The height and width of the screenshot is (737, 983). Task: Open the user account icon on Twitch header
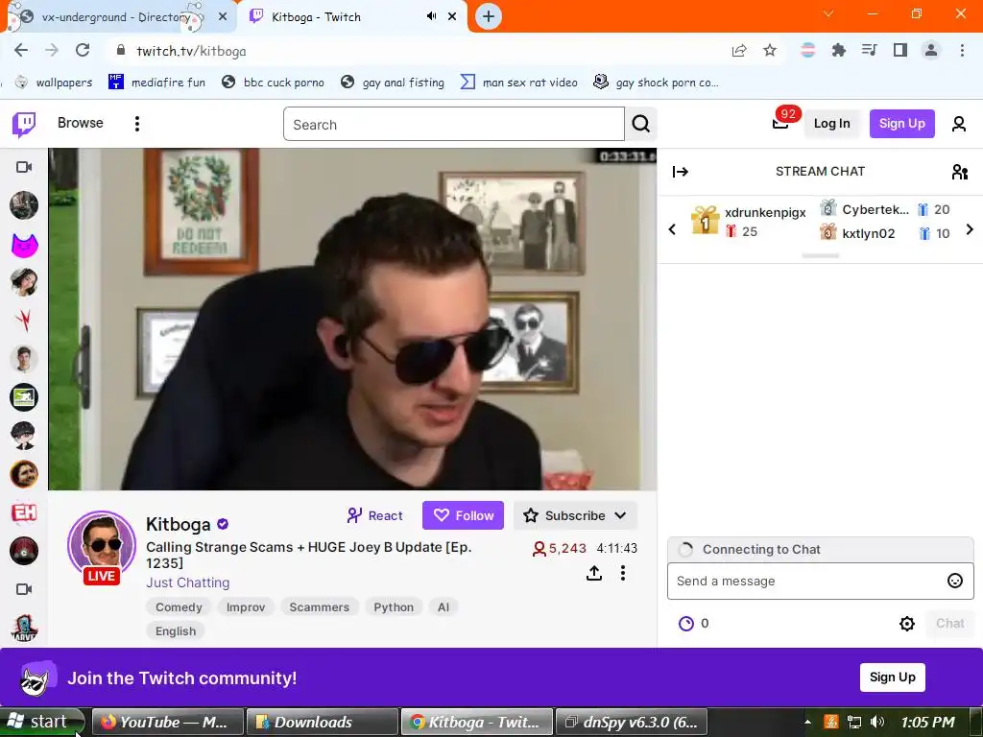[x=959, y=124]
